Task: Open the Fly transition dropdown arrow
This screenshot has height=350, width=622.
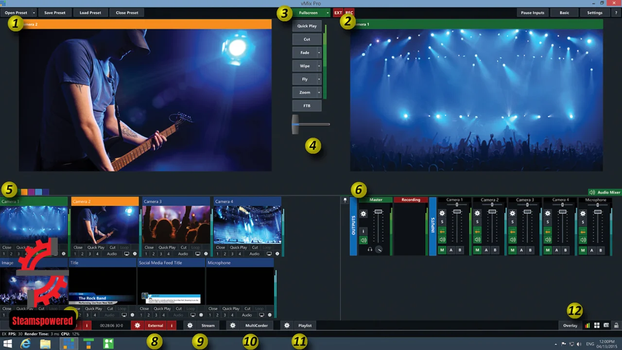Action: pyautogui.click(x=319, y=79)
